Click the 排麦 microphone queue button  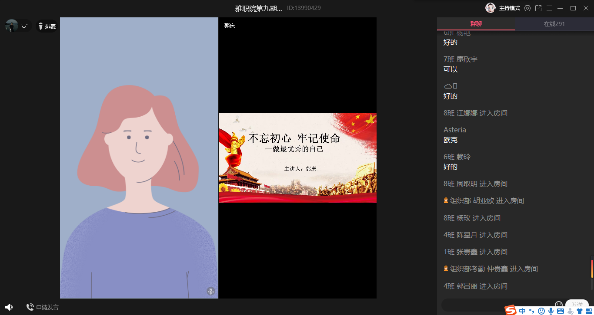click(47, 26)
